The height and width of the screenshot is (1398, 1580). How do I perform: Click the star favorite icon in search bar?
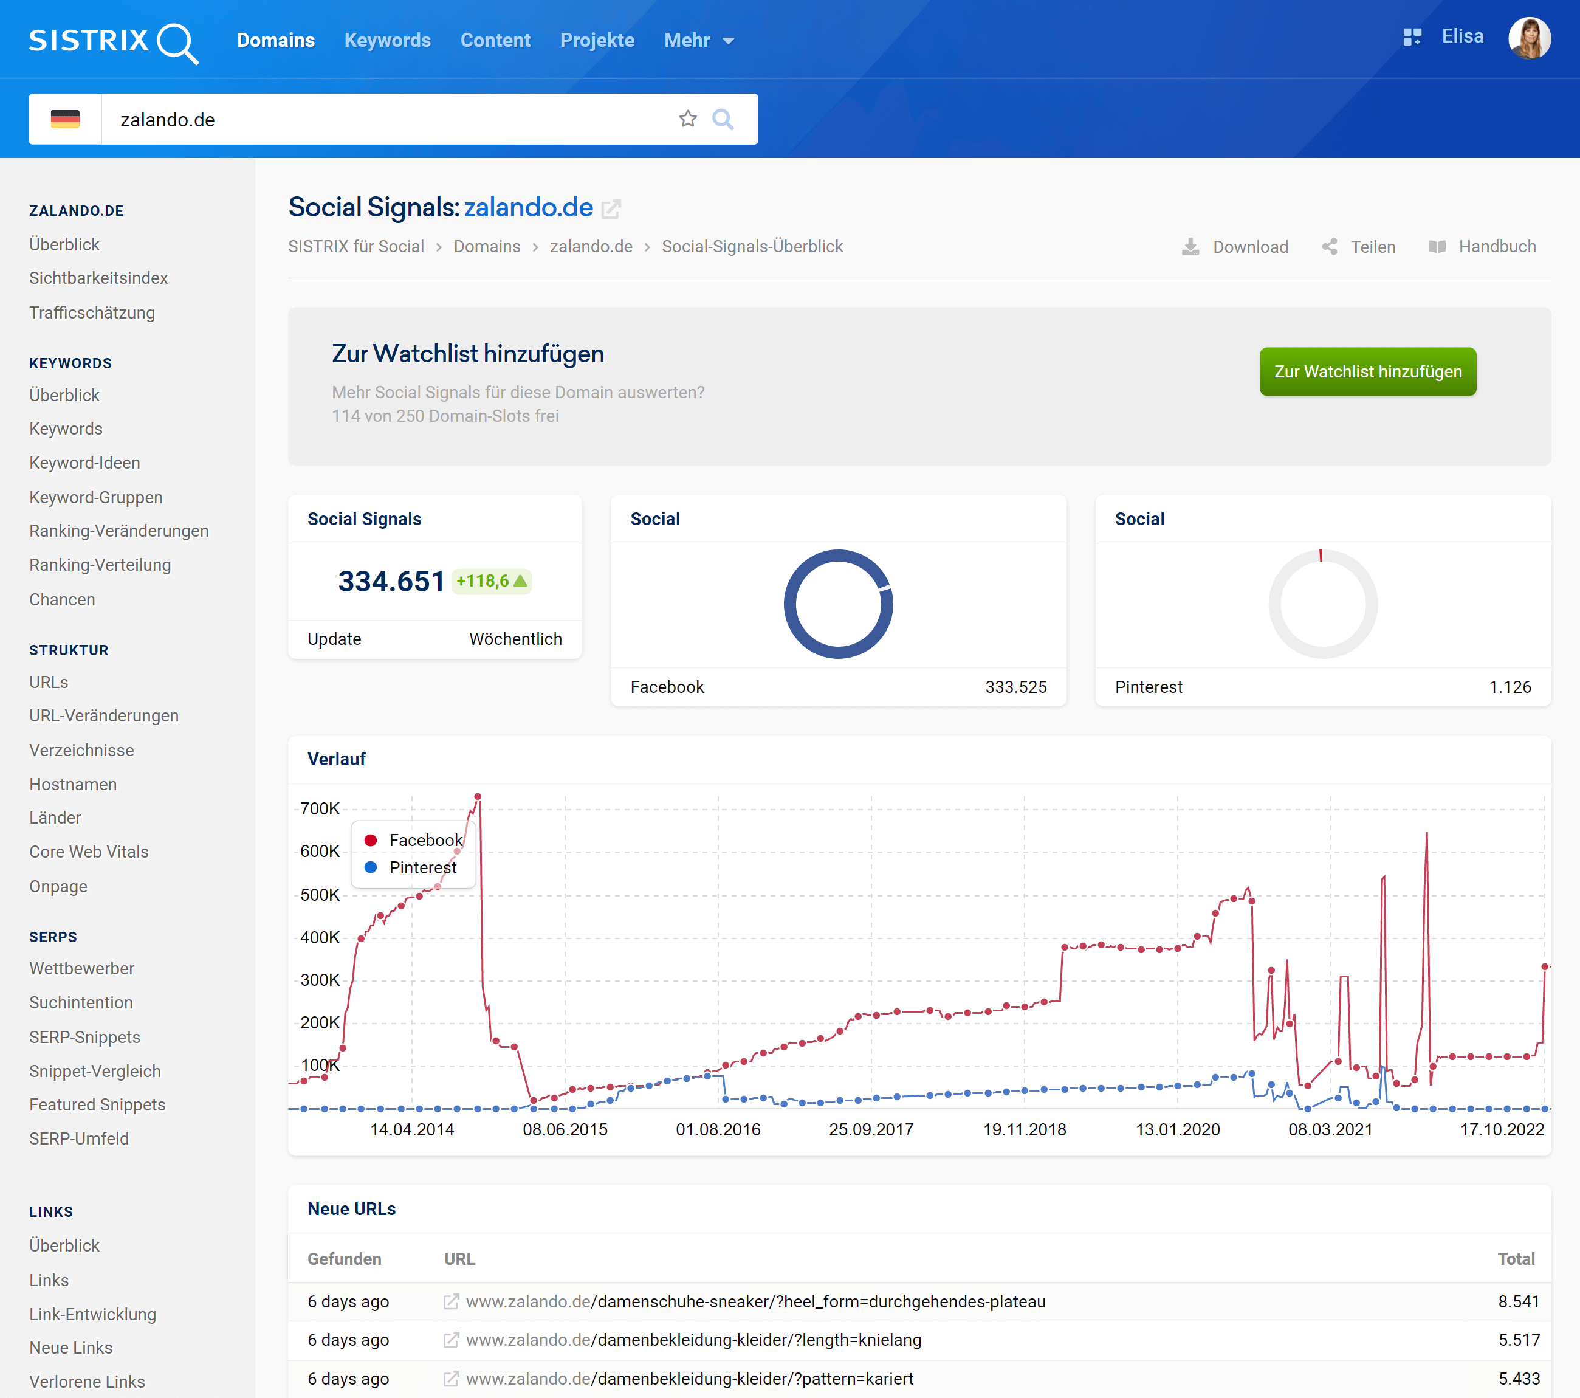(x=687, y=119)
